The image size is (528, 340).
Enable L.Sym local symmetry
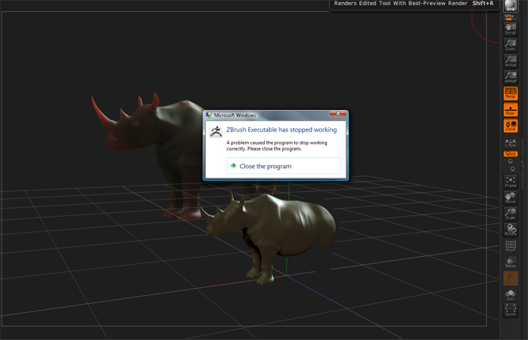(510, 143)
